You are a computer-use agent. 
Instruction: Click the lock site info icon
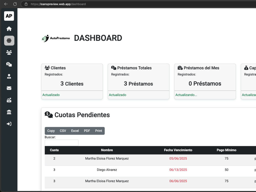26,4
